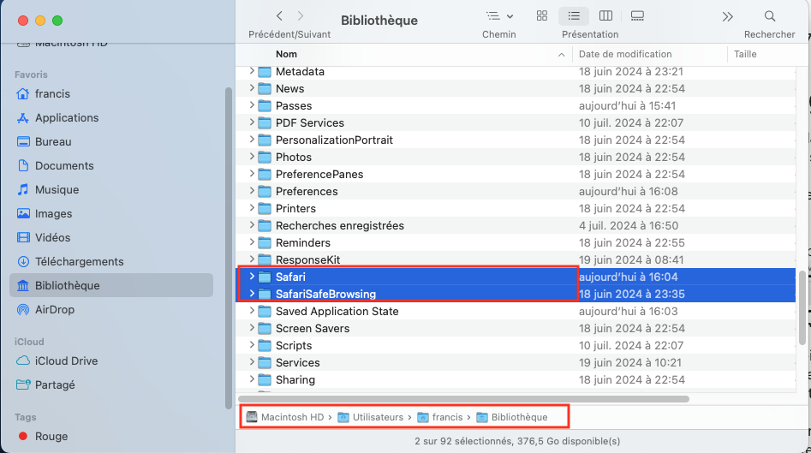Expand the Metadata folder
The image size is (811, 453).
252,71
